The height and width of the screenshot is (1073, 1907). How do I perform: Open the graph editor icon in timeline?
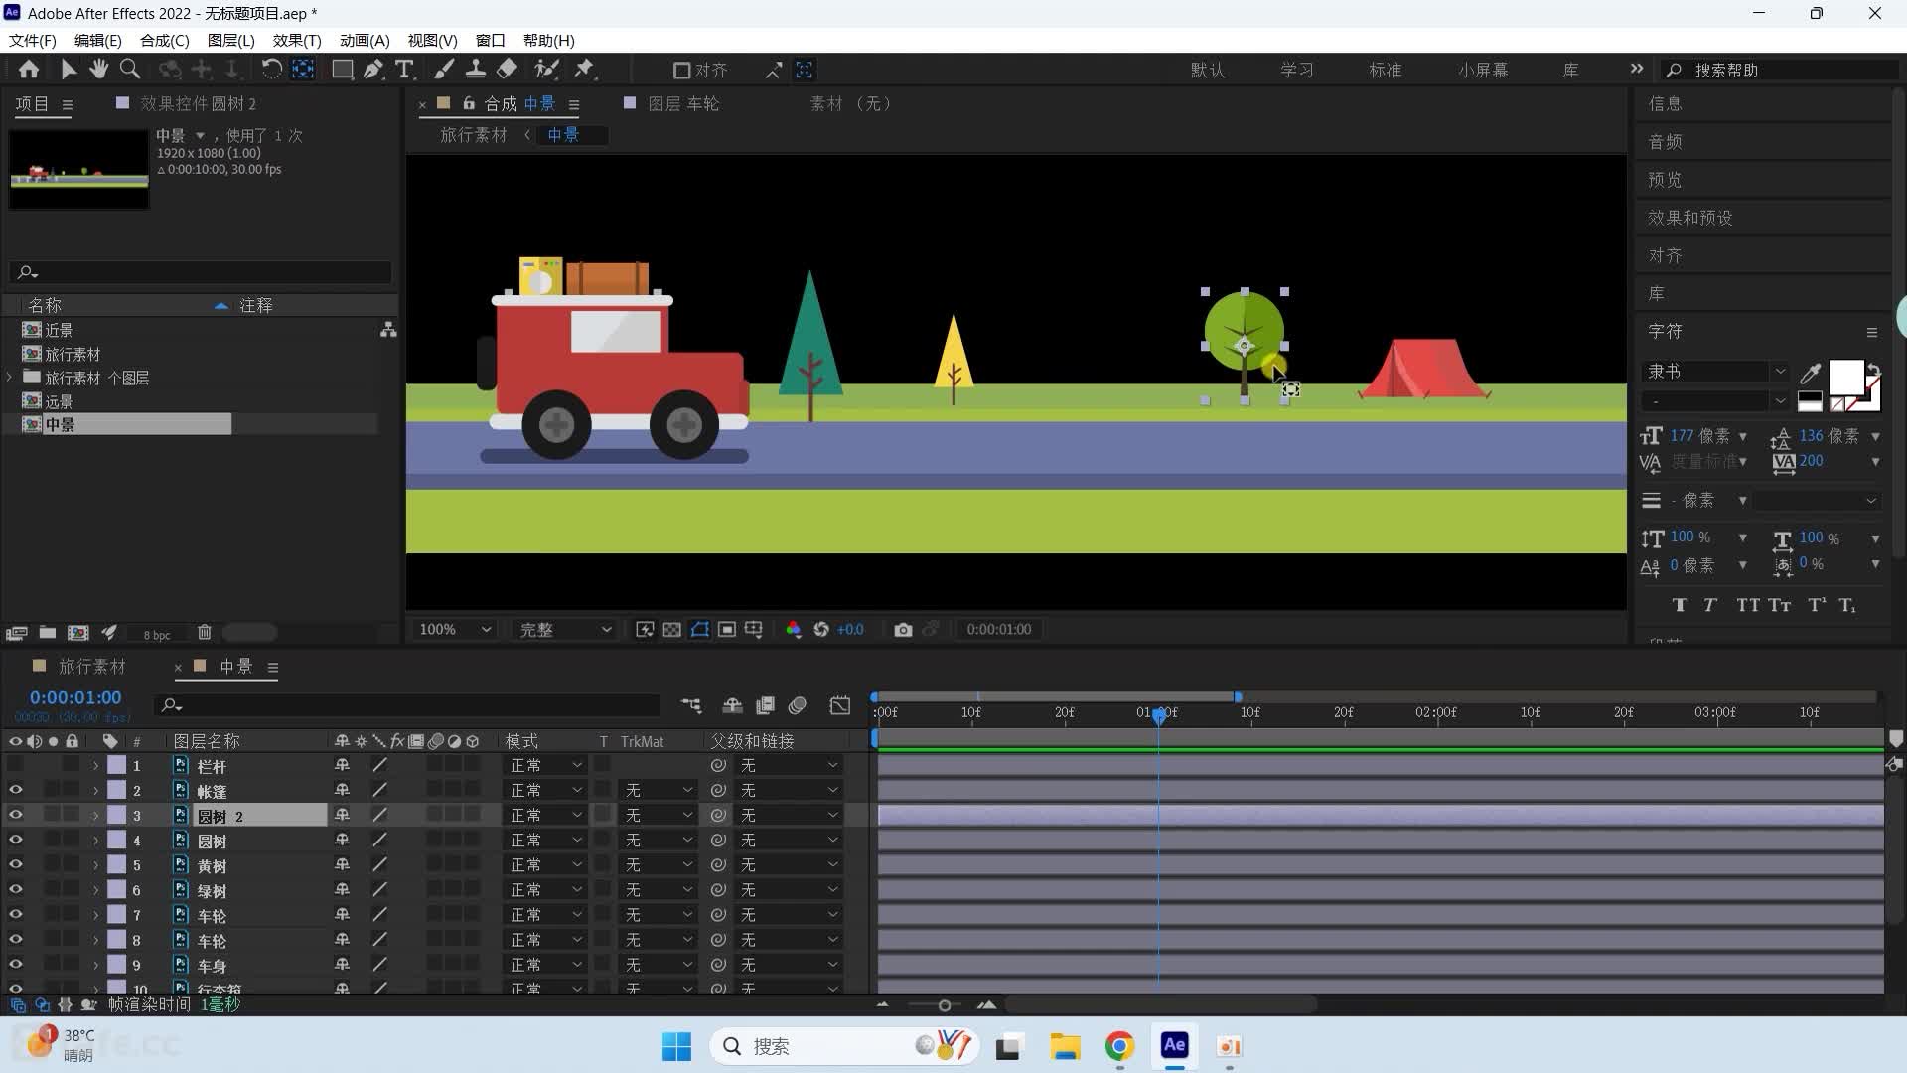click(840, 706)
